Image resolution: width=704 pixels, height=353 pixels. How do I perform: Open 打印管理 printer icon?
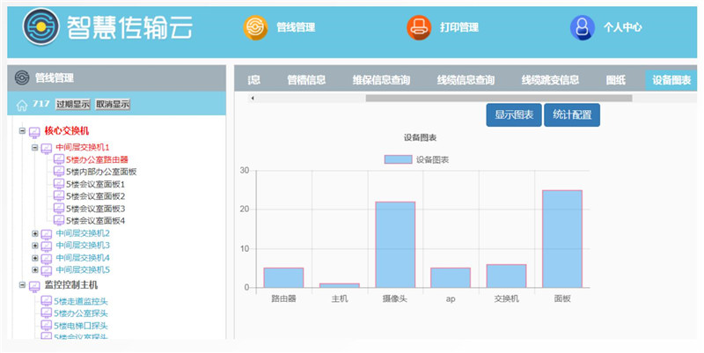(420, 27)
